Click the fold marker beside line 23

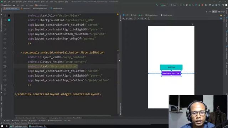tap(14, 53)
